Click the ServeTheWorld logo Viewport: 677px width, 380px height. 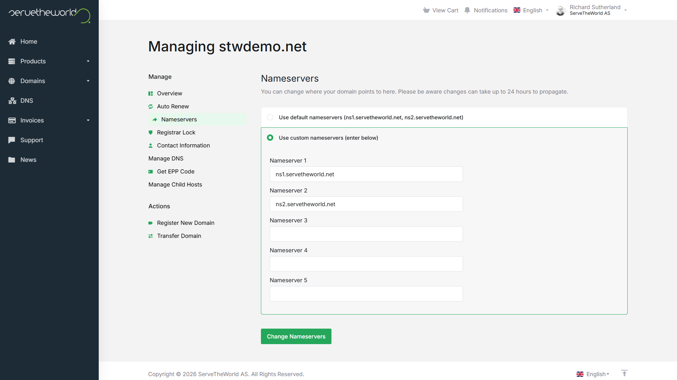(49, 15)
